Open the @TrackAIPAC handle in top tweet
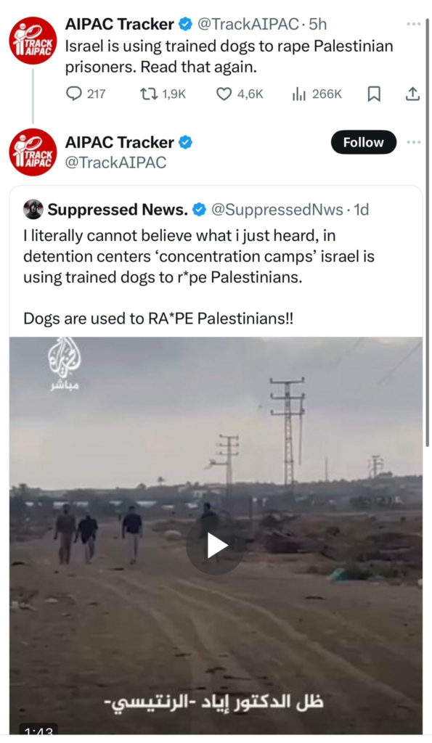432x743 pixels. [x=248, y=24]
